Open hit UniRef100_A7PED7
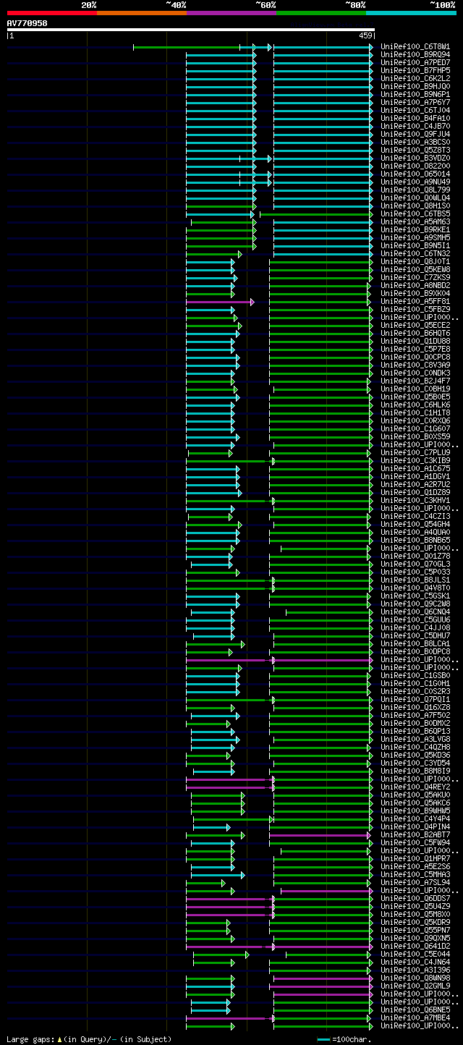The width and height of the screenshot is (463, 1045). (415, 62)
